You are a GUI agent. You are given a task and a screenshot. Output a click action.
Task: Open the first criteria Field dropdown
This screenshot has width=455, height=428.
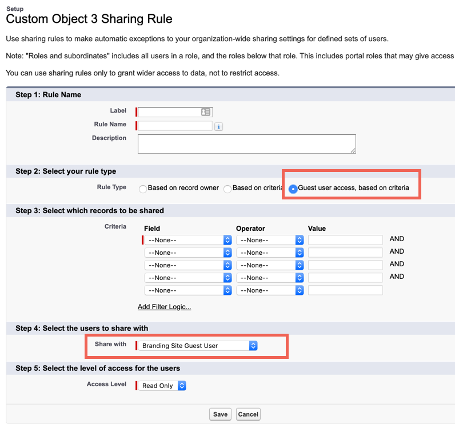187,240
